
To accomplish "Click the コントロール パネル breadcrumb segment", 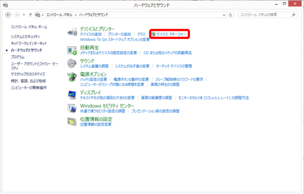I will (59, 15).
